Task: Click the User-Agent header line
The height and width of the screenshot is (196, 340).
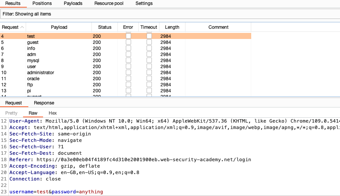Action: pos(175,121)
